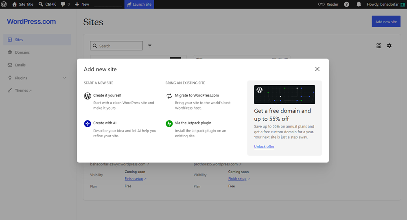Click Finish setup for prothorax5 site

tap(239, 179)
